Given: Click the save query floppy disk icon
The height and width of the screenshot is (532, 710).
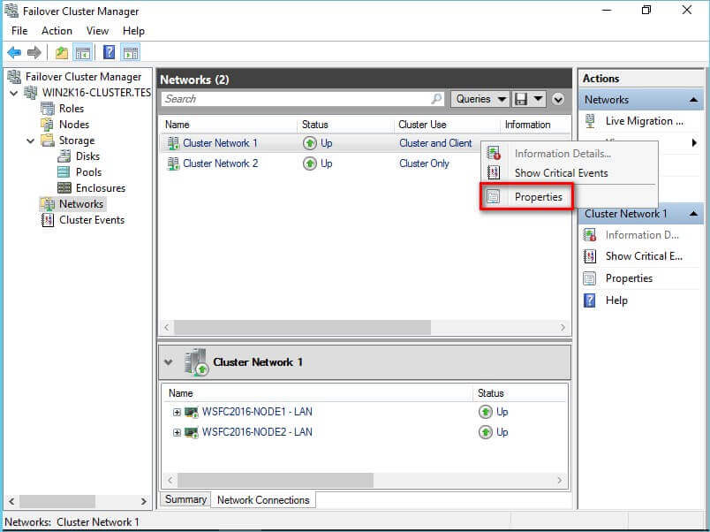Looking at the screenshot, I should coord(521,99).
